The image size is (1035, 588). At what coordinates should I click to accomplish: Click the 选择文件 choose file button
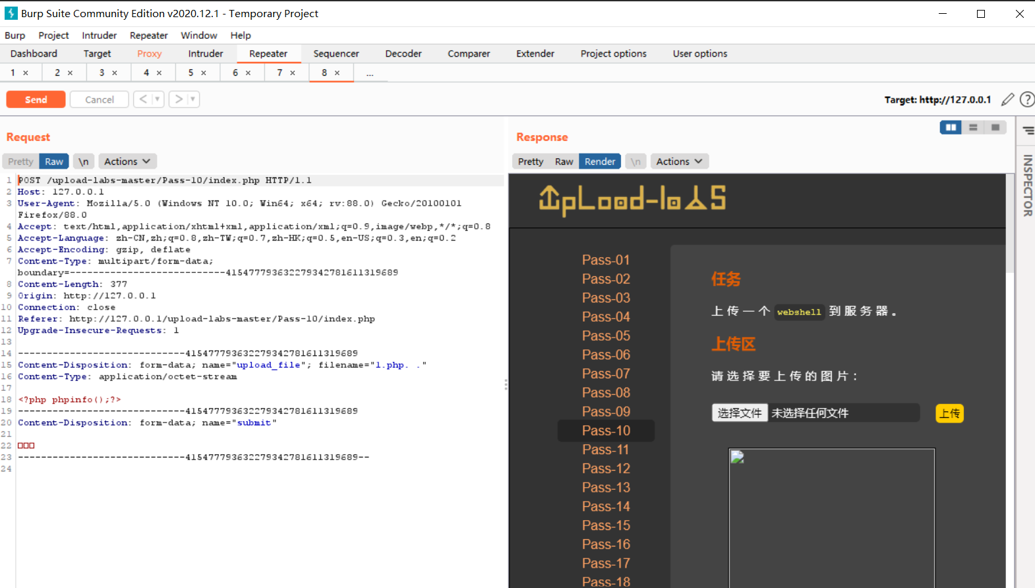pos(740,413)
